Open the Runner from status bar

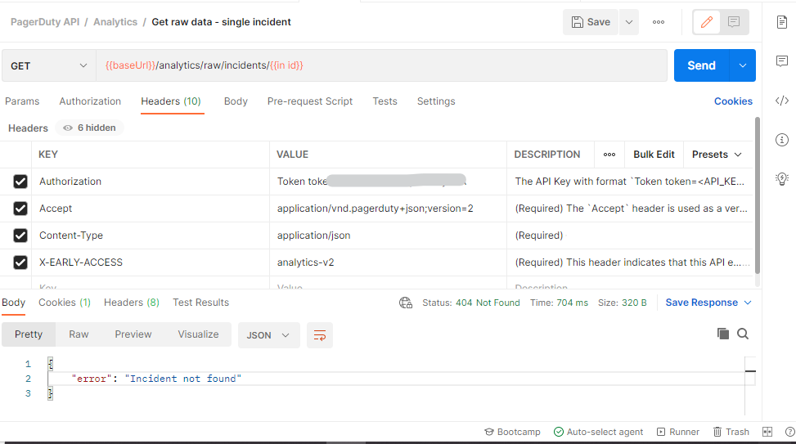click(x=677, y=432)
